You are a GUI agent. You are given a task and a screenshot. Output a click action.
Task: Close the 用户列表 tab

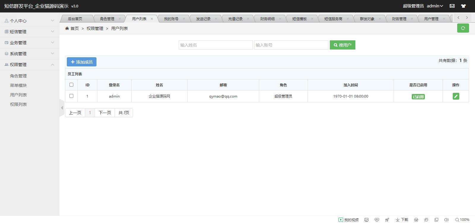[x=152, y=19]
